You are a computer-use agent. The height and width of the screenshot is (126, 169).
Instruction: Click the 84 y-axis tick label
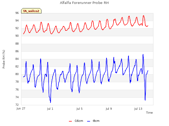pyautogui.click(x=17, y=59)
